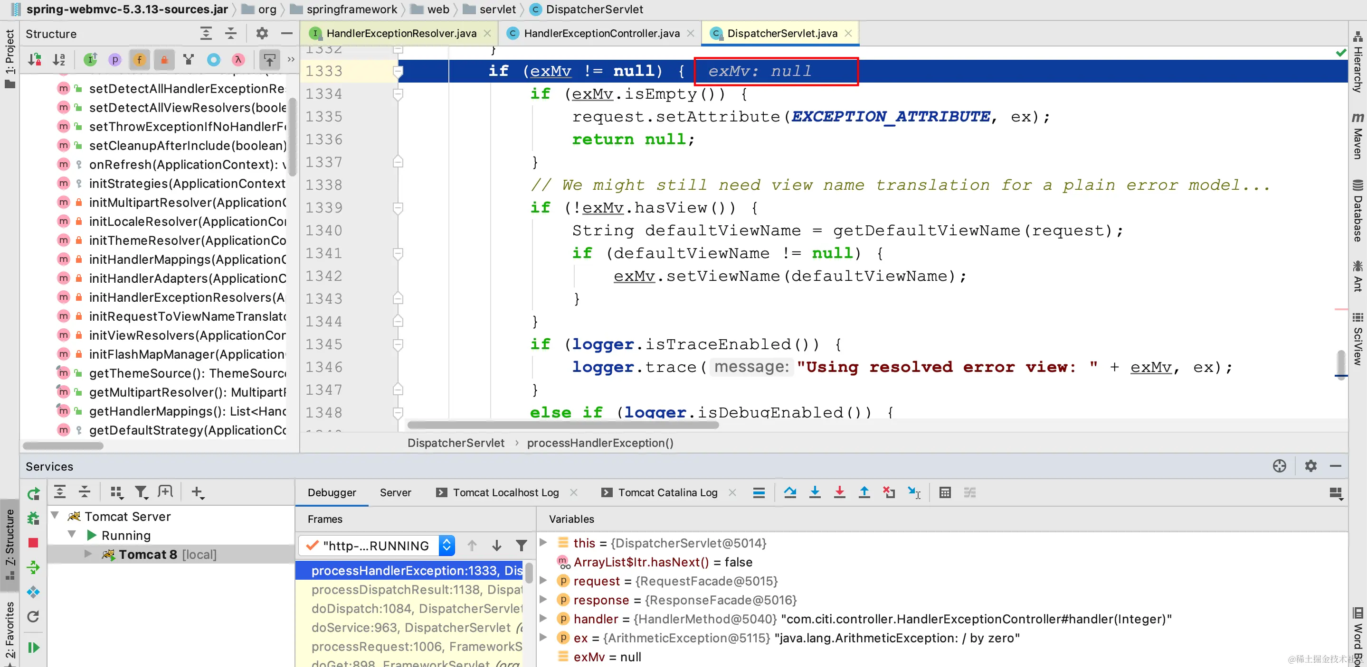
Task: Click processHandlerException() in breadcrumb bar
Action: point(599,443)
